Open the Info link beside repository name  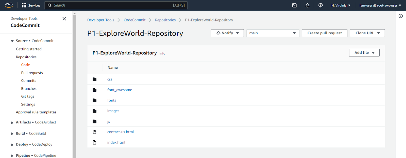pos(162,54)
